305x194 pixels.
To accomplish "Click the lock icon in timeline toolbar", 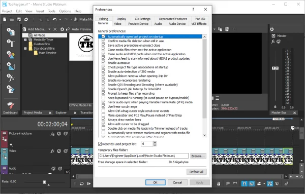I will 219,183.
